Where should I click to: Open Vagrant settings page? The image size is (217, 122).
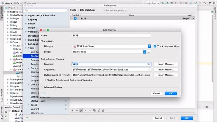[35, 109]
